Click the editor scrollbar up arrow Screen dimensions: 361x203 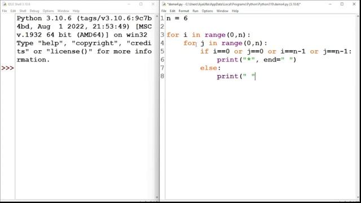pos(358,16)
